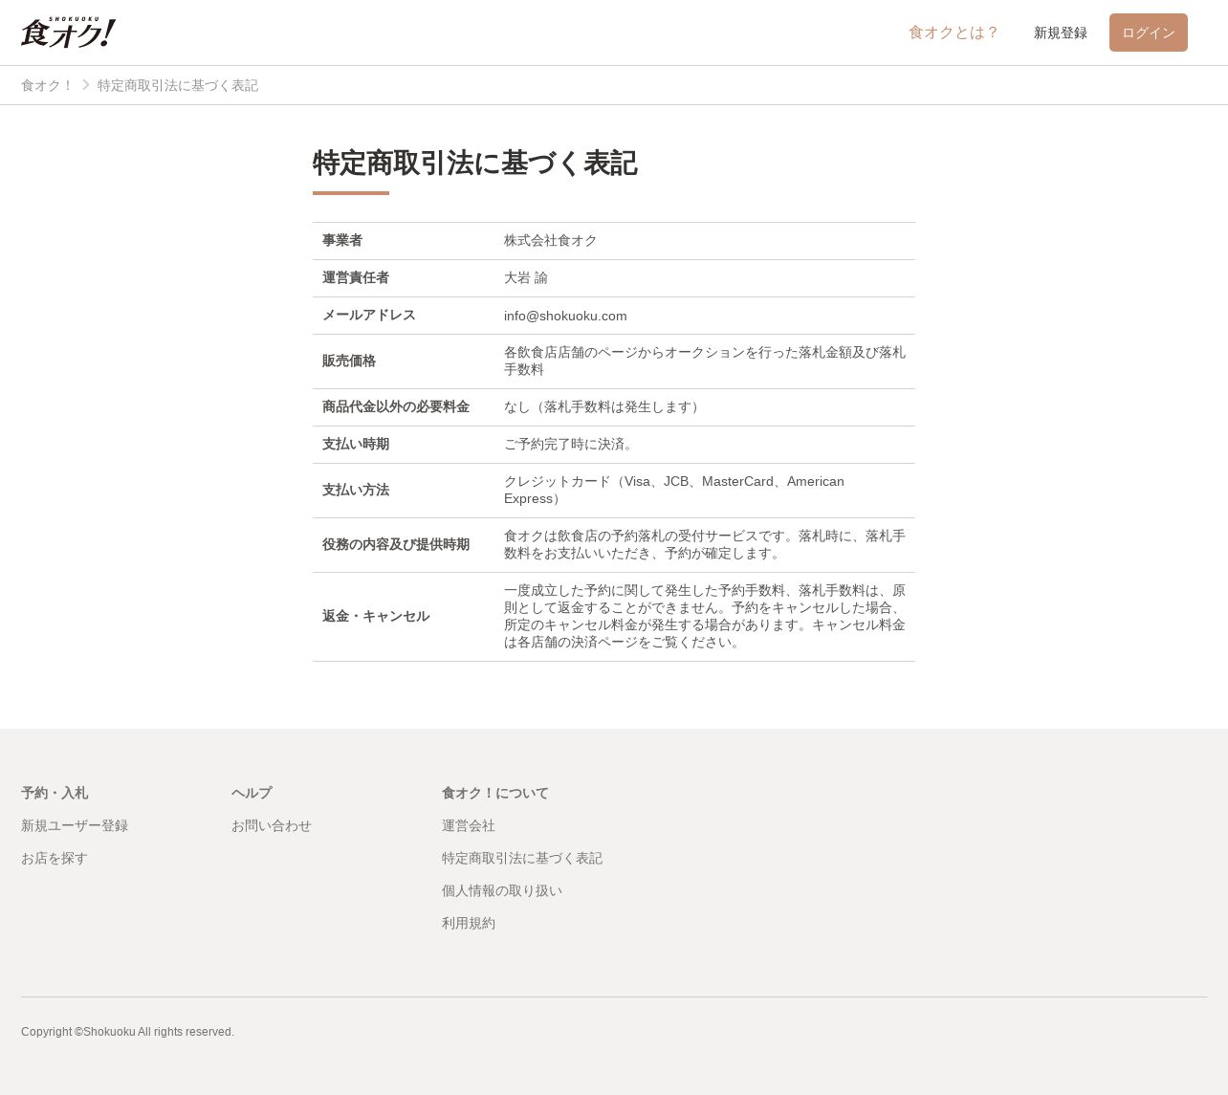Viewport: 1228px width, 1095px height.
Task: Click the 一度成立した予約に関して refund policy text
Action: [705, 617]
